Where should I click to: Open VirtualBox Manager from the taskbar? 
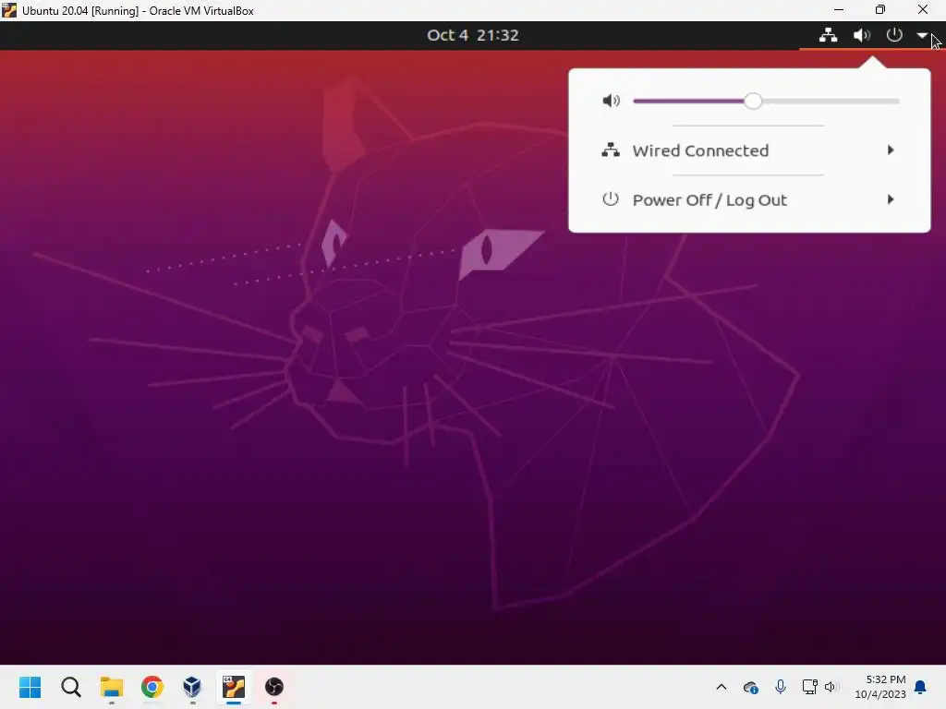192,687
